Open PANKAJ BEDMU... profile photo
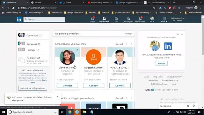Screen dimensions: 204x115 [120, 57]
